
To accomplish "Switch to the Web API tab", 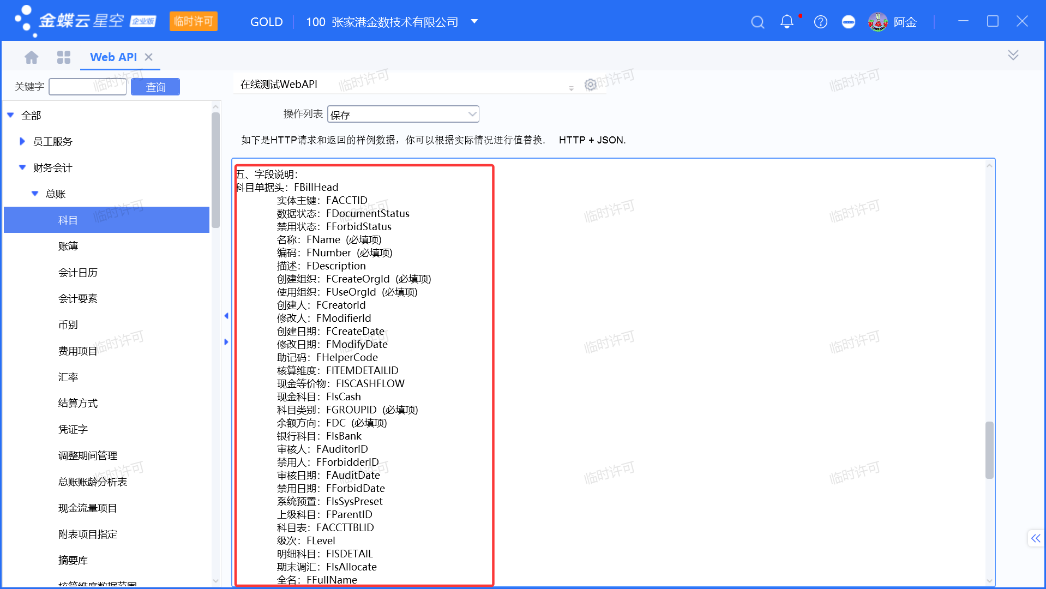I will (113, 57).
